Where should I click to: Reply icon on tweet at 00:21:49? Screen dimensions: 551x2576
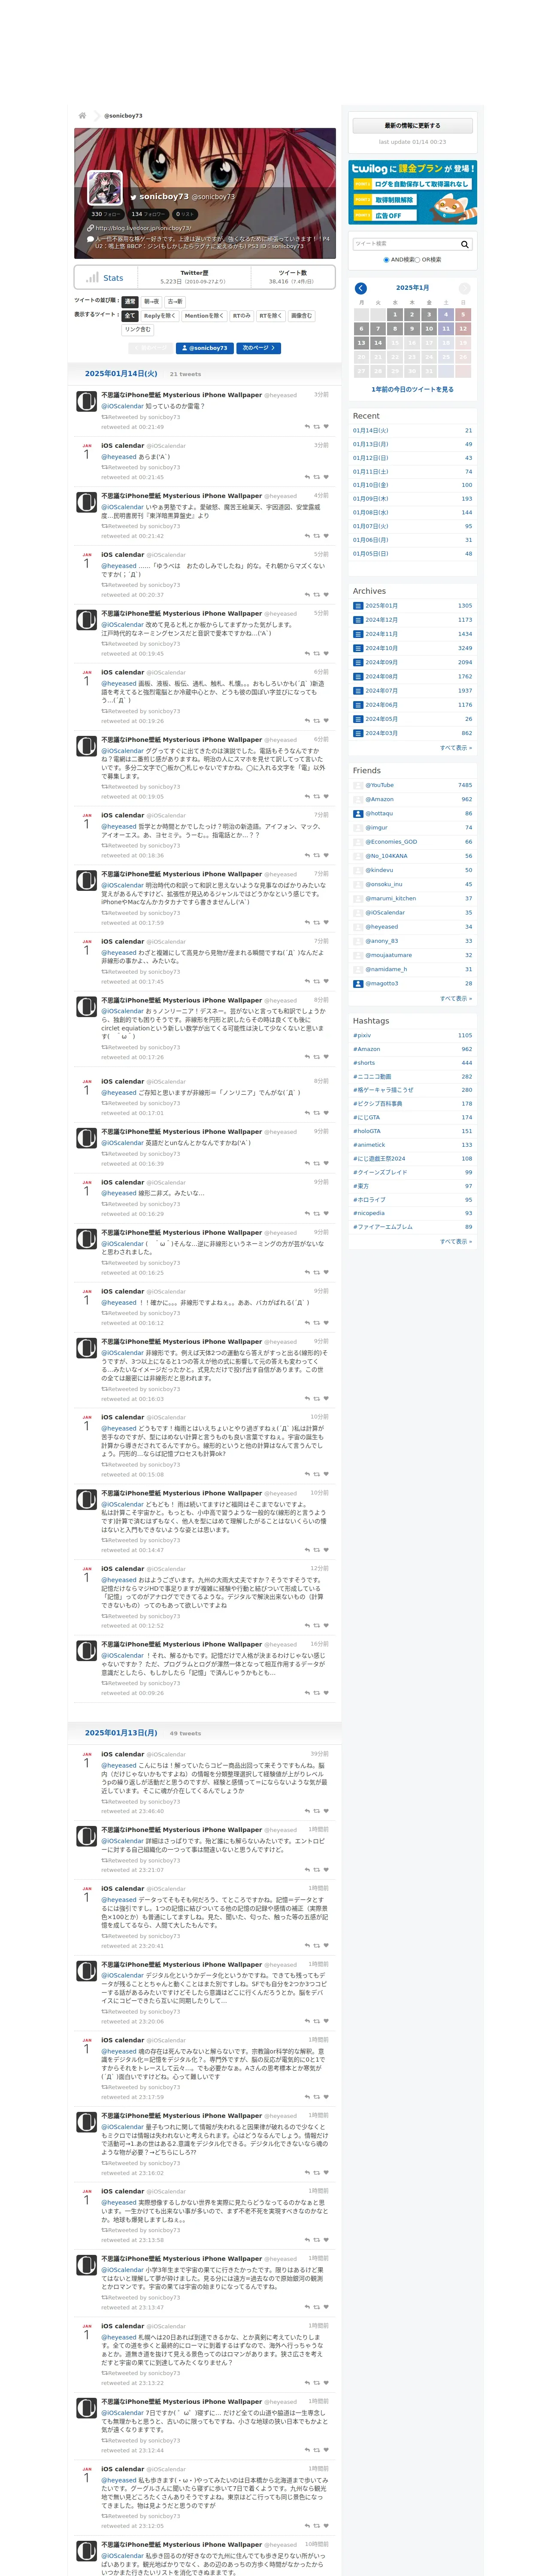point(307,427)
